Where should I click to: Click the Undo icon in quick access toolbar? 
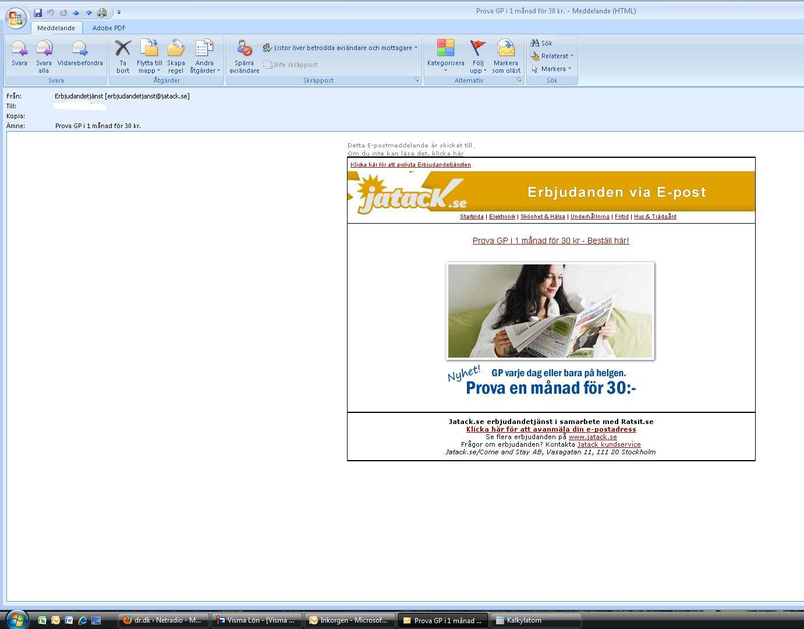click(x=51, y=12)
